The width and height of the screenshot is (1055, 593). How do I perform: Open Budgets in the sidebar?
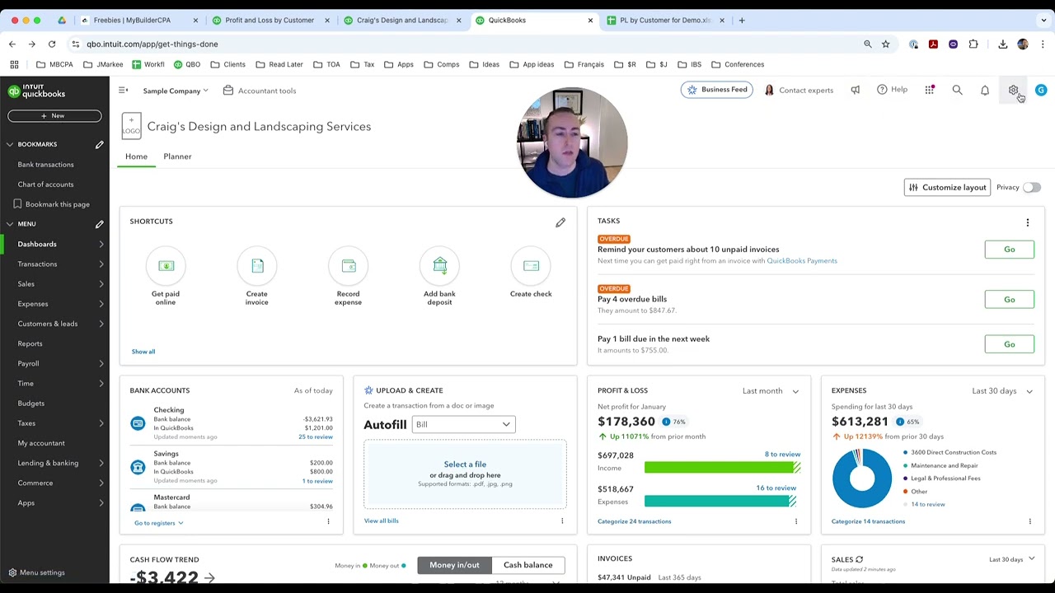click(31, 404)
